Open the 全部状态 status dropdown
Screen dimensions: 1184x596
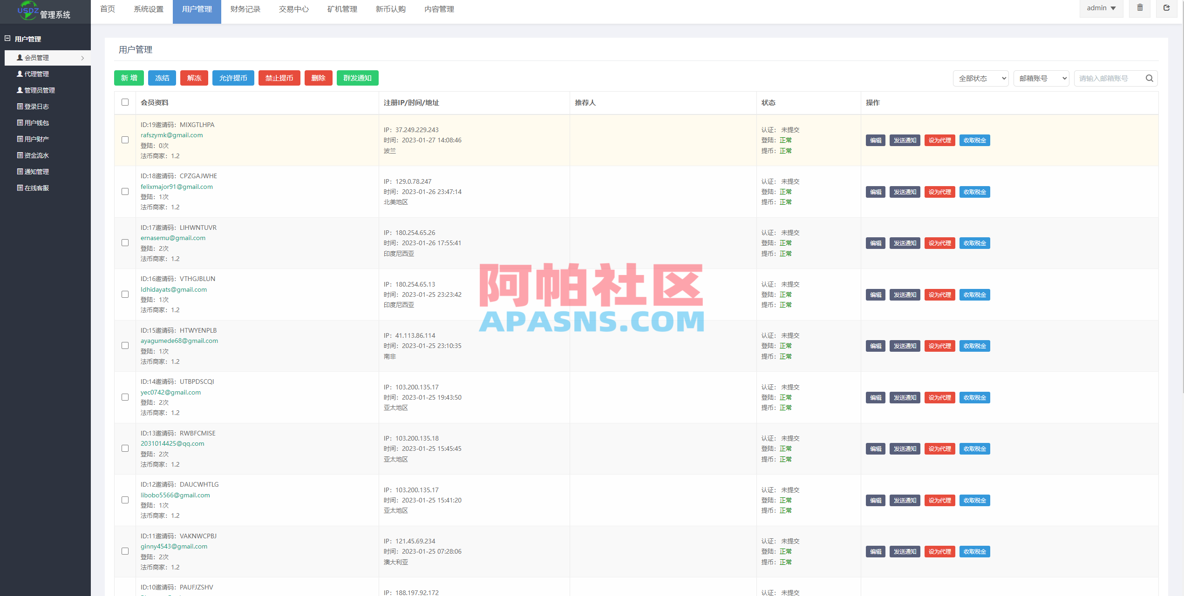[x=980, y=78]
